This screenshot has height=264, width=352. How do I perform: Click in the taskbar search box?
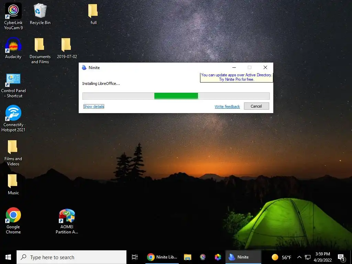(x=71, y=257)
